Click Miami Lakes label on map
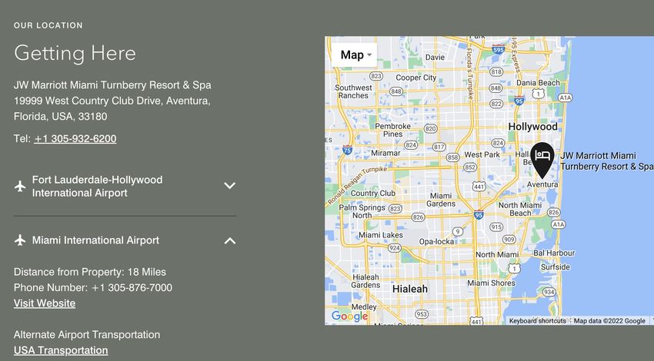The width and height of the screenshot is (654, 361). click(x=381, y=235)
